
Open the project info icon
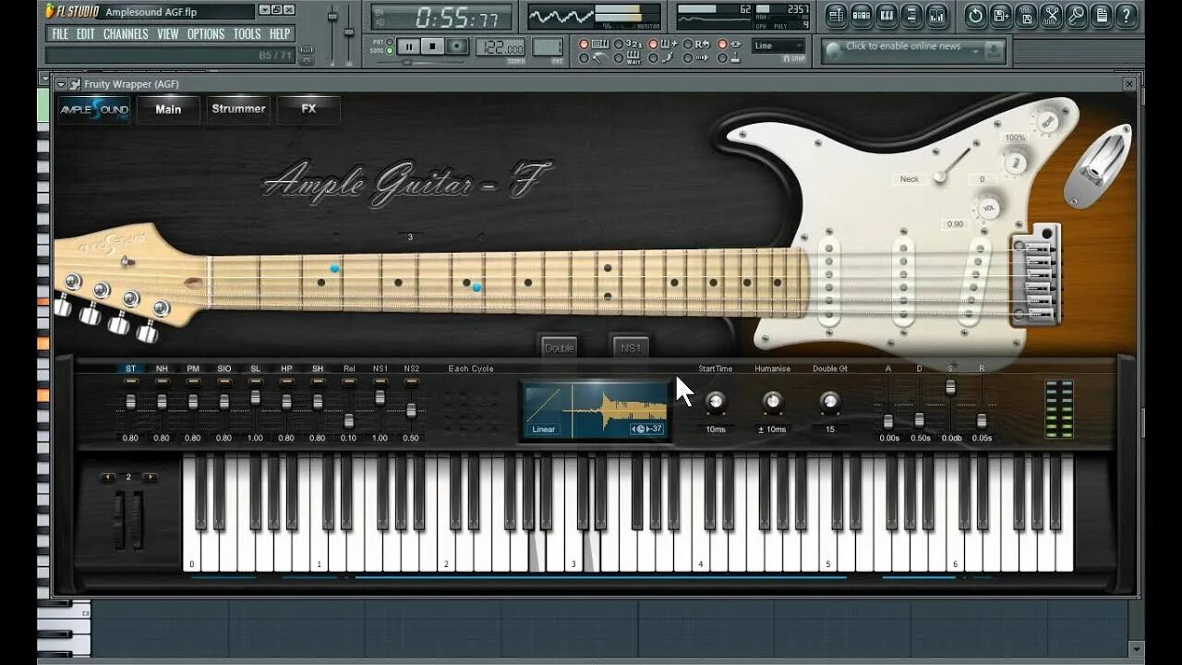point(1101,15)
